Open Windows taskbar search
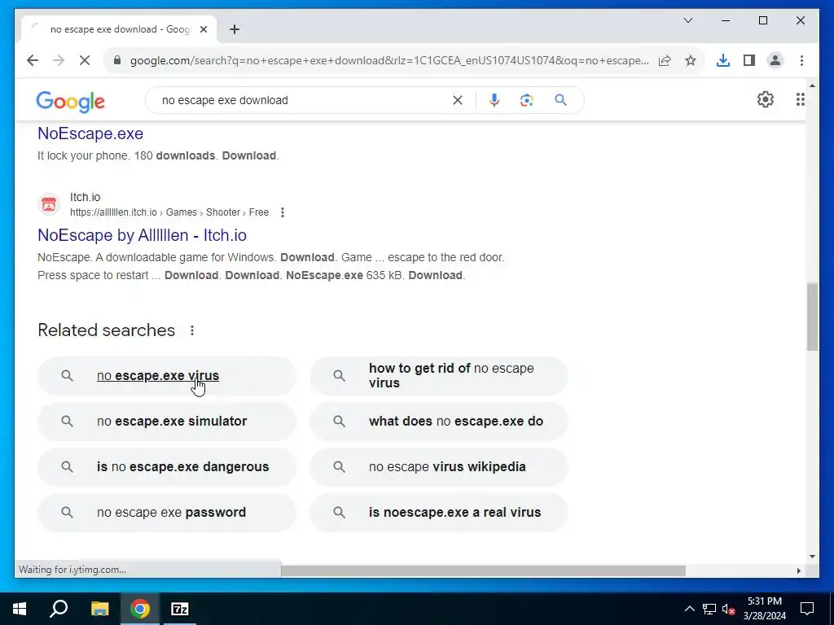Viewport: 834px width, 625px height. (59, 609)
